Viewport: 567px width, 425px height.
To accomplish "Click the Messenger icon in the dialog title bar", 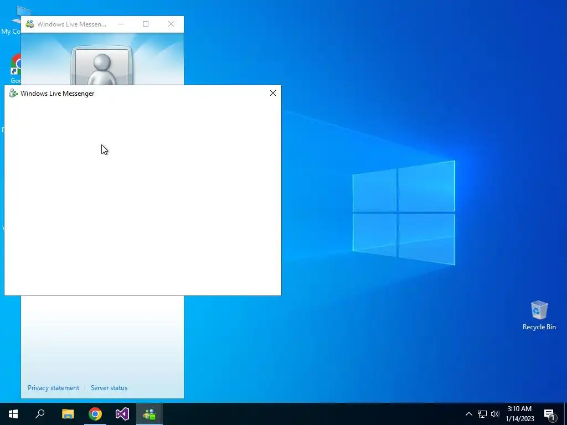I will pos(13,93).
